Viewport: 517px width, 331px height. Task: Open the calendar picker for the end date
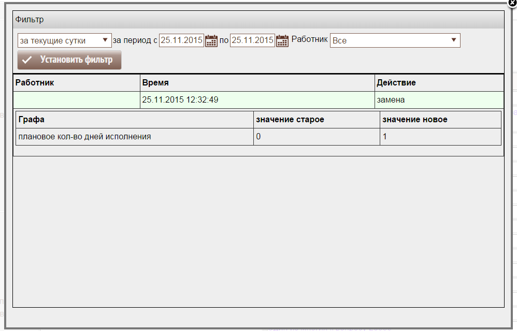(282, 41)
